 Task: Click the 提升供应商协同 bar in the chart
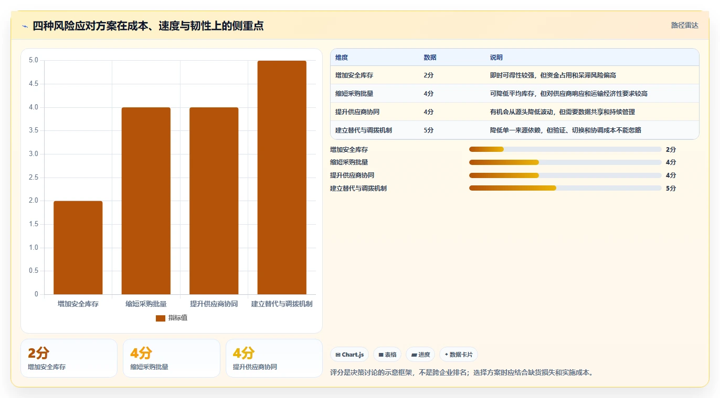[214, 201]
